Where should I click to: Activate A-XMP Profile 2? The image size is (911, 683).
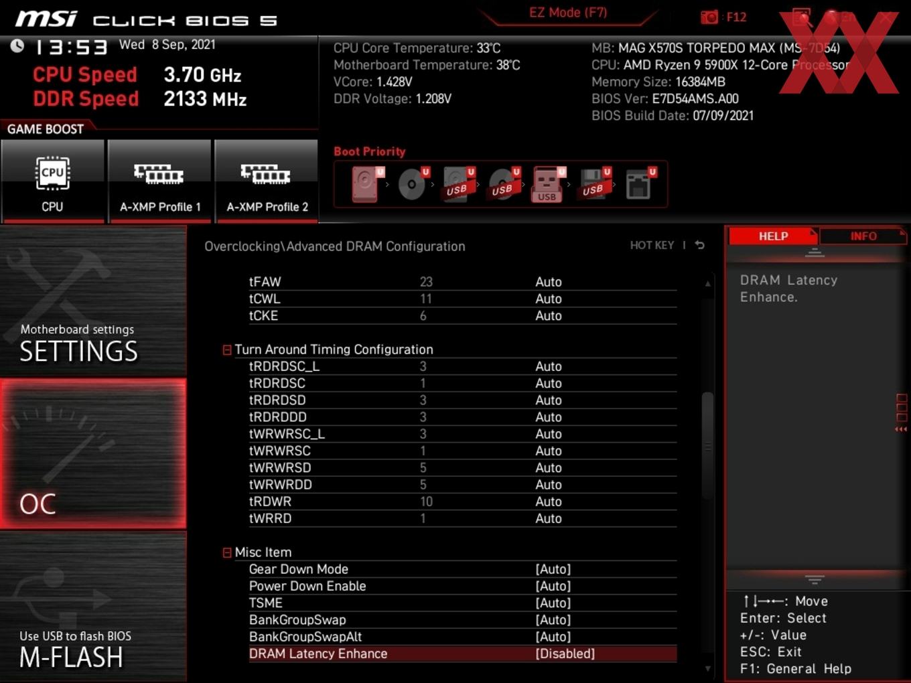click(x=267, y=181)
